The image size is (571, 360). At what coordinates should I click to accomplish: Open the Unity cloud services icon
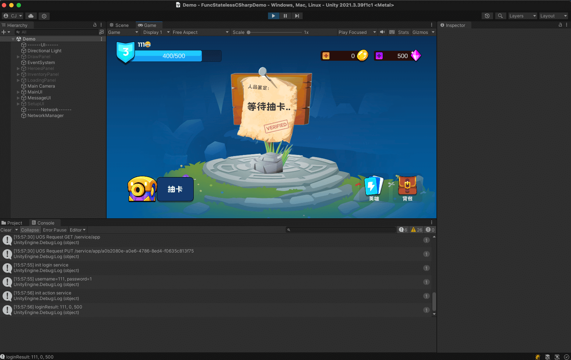(31, 16)
